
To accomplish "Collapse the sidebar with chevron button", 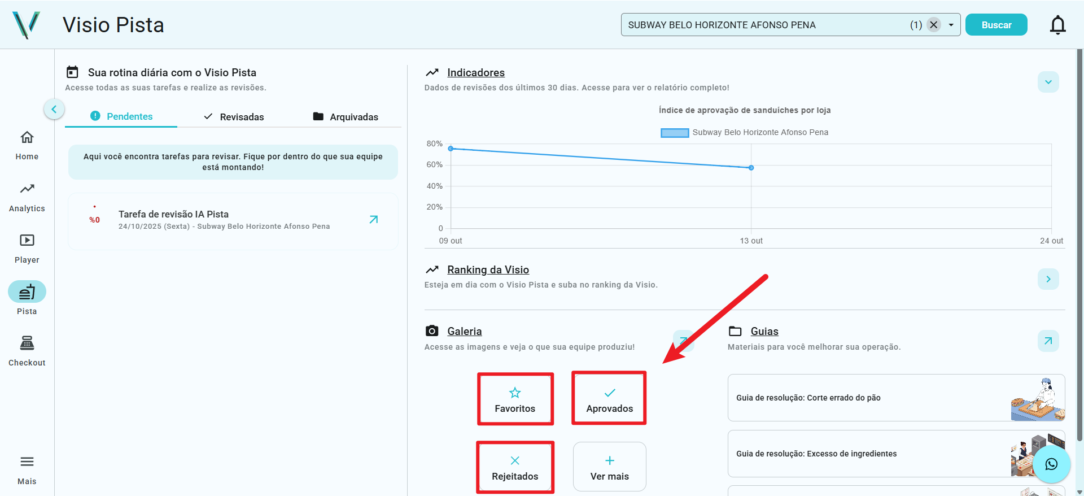I will pos(54,109).
